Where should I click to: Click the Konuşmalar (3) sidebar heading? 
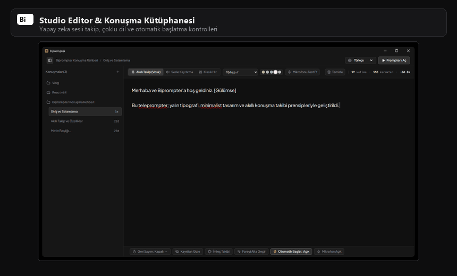[x=56, y=72]
